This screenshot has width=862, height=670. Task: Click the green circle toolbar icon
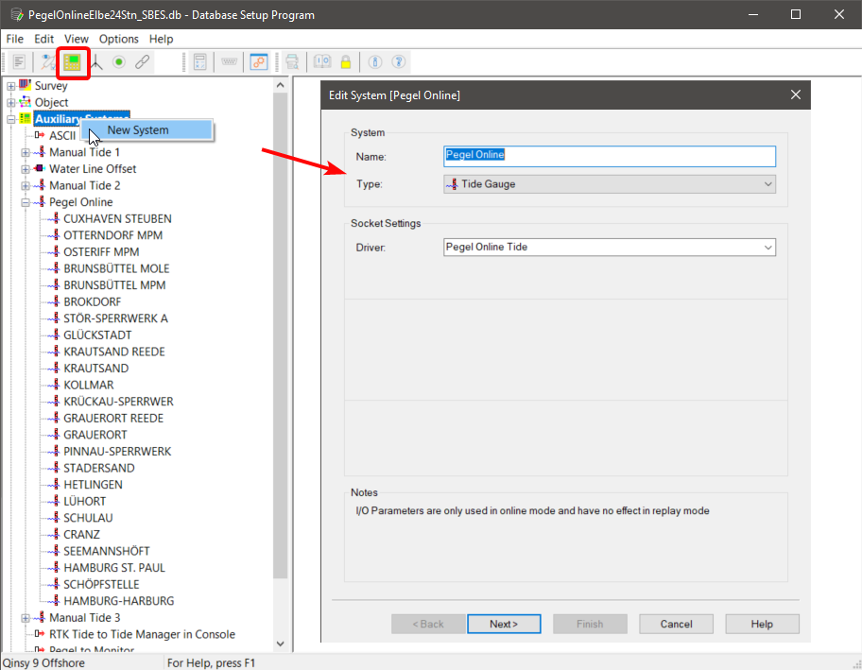pyautogui.click(x=119, y=62)
